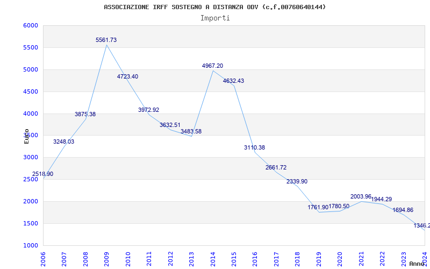Click the 1694.86 data label
The width and height of the screenshot is (430, 269).
(403, 210)
